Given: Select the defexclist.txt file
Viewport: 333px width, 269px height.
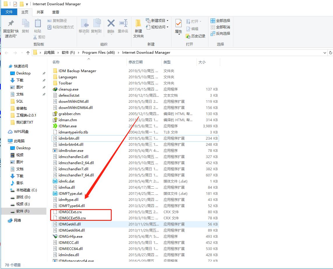Looking at the screenshot, I should [69, 96].
